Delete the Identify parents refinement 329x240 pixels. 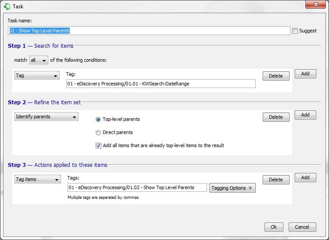(276, 117)
